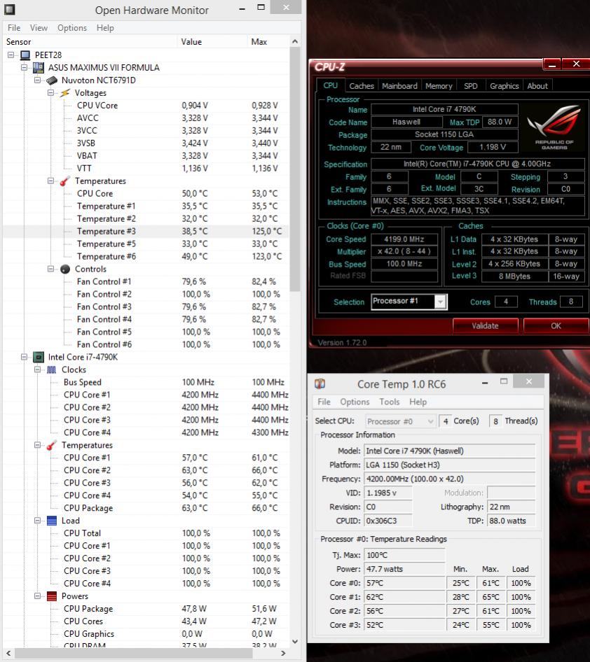Click the scroll up arrow in sensor list
The width and height of the screenshot is (590, 662).
click(x=295, y=42)
